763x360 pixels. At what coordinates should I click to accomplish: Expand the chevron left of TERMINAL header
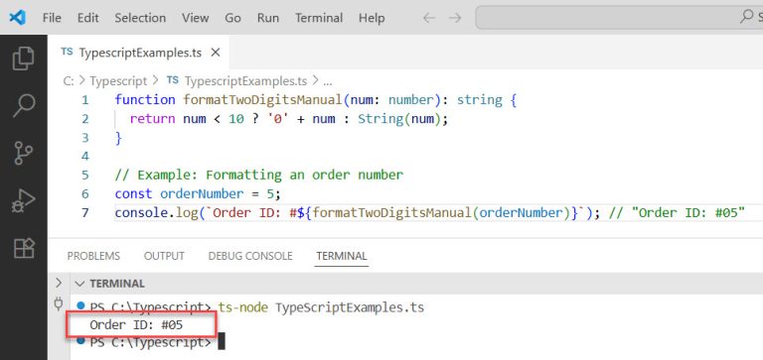59,283
